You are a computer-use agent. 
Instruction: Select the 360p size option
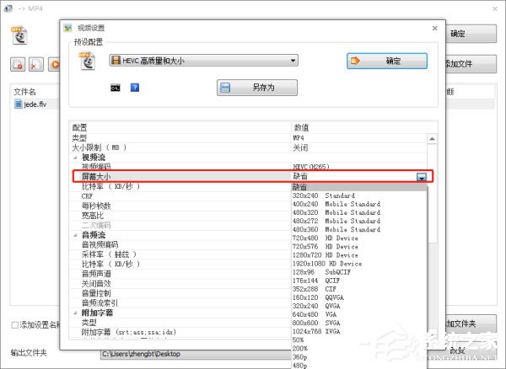click(x=359, y=357)
